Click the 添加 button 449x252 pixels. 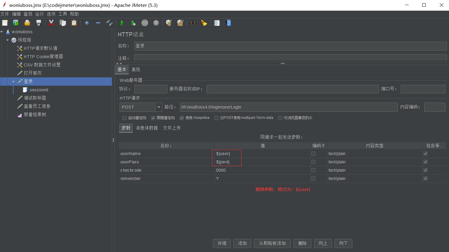(242, 243)
